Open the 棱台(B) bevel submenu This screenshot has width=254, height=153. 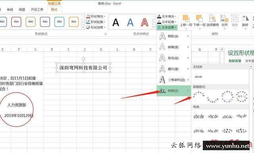pyautogui.click(x=174, y=69)
